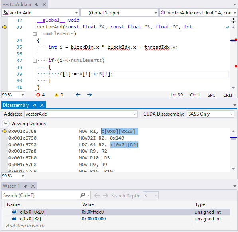238x232 pixels.
Task: Click the CRLF line ending indicator
Action: point(228,95)
